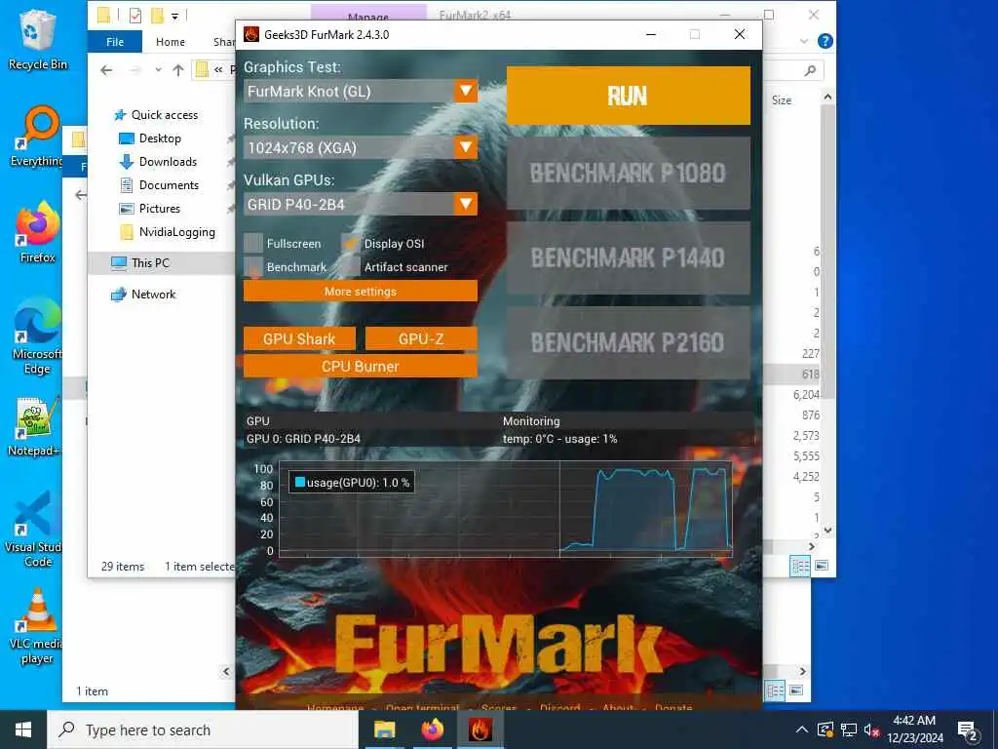Viewport: 998px width, 749px height.
Task: Open the NvidiaLogging folder in navigation pane
Action: click(x=177, y=232)
